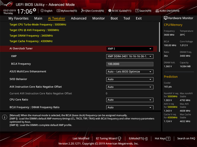Click the Ai Overclock Tuner row label
This screenshot has height=147, width=197.
pyautogui.click(x=21, y=48)
